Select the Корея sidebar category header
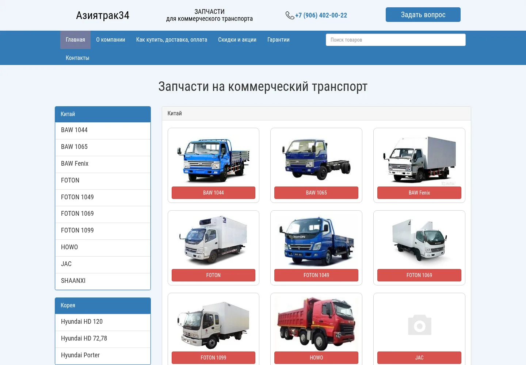Viewport: 526px width, 365px height. pyautogui.click(x=103, y=306)
